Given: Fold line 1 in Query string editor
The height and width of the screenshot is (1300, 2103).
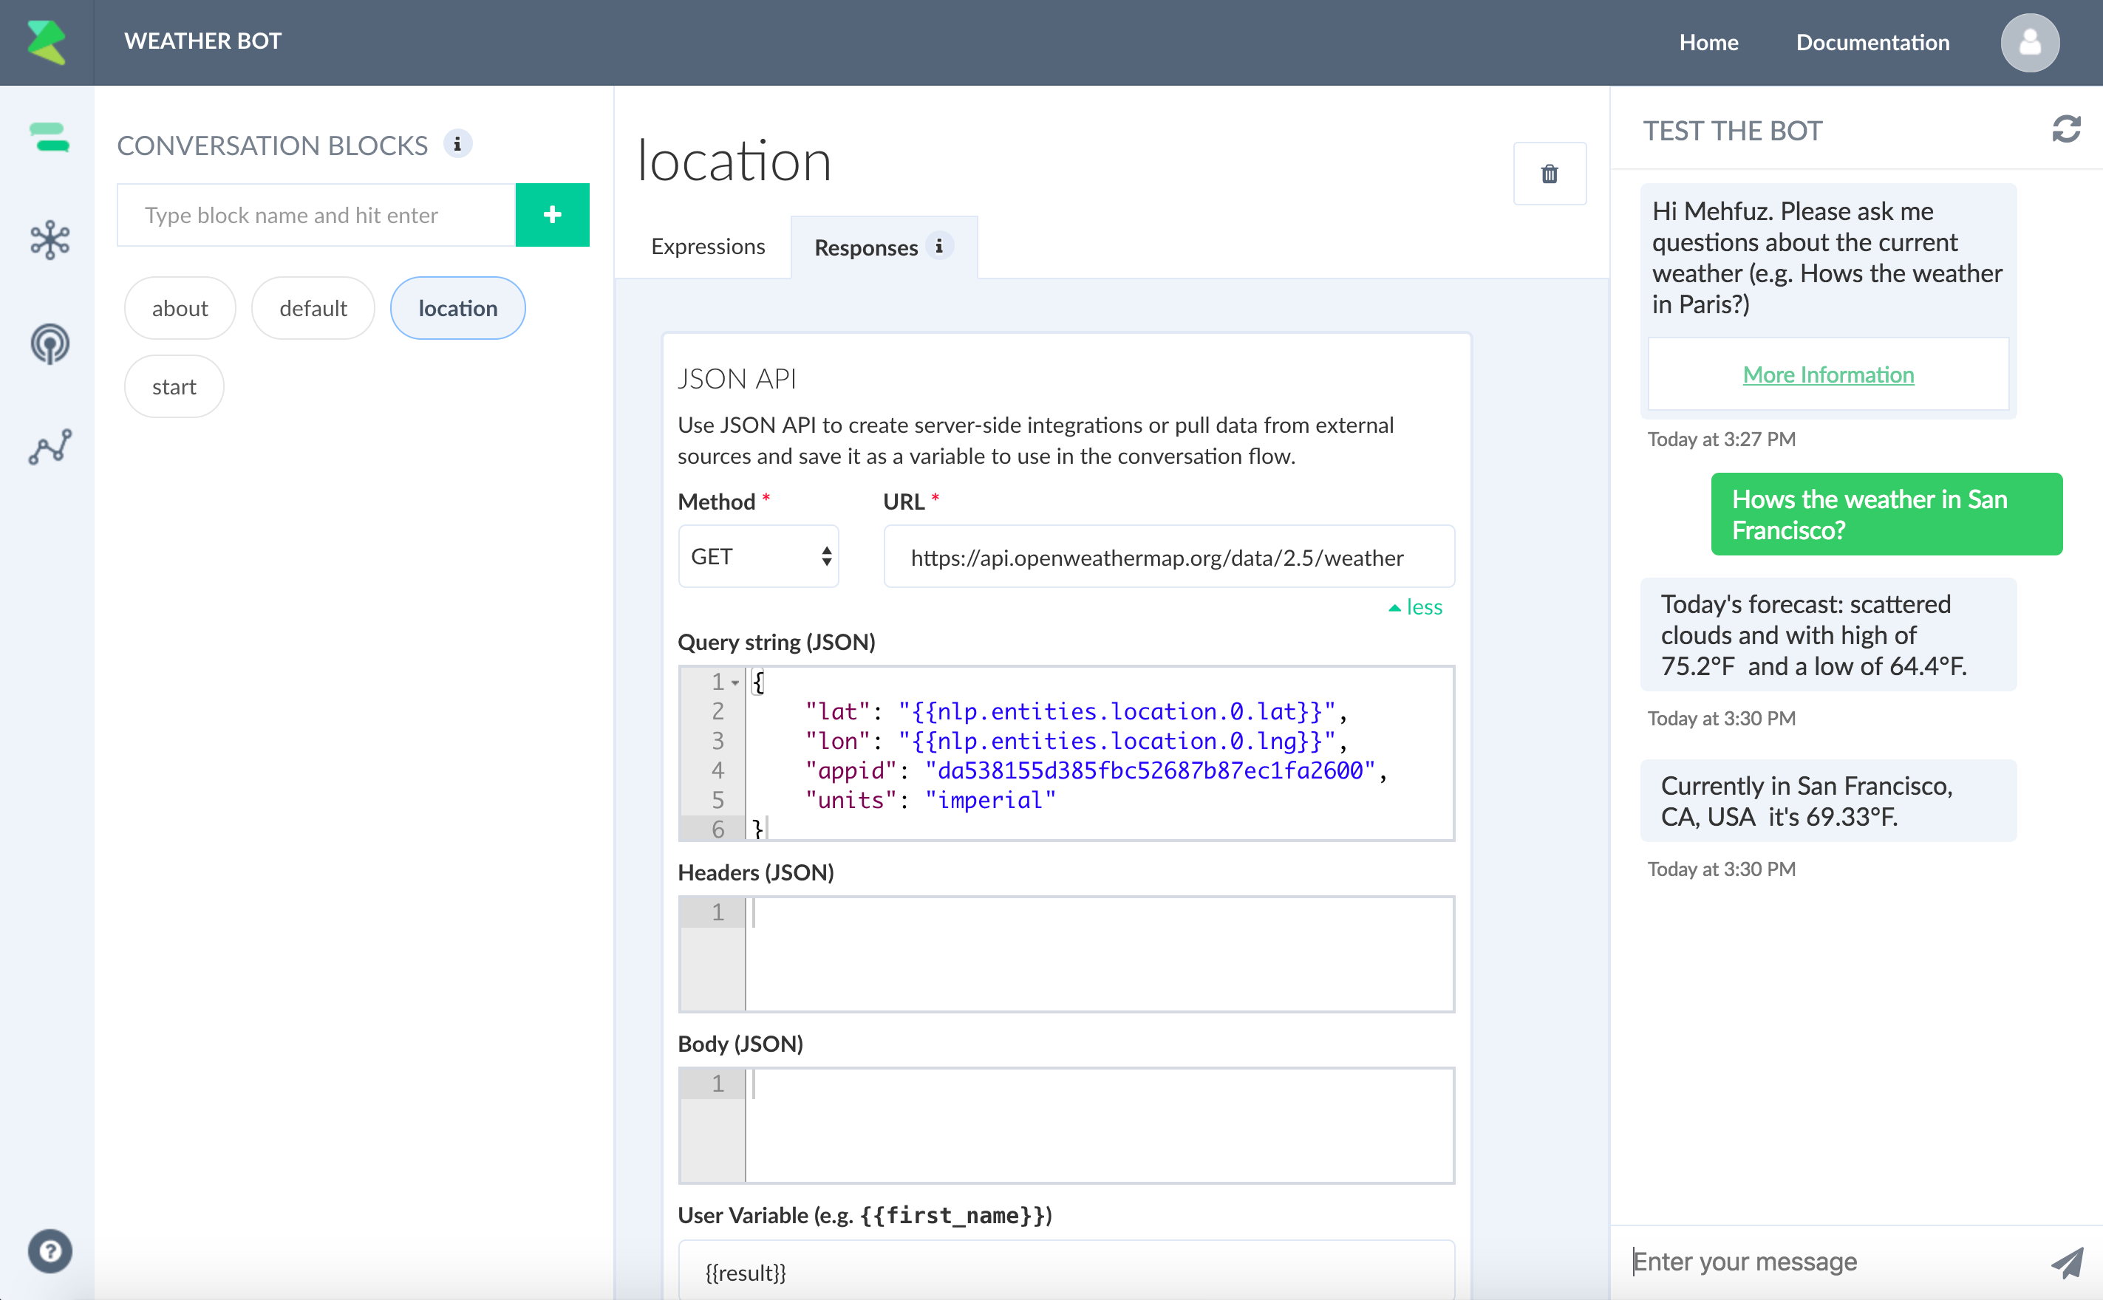Looking at the screenshot, I should pyautogui.click(x=735, y=682).
